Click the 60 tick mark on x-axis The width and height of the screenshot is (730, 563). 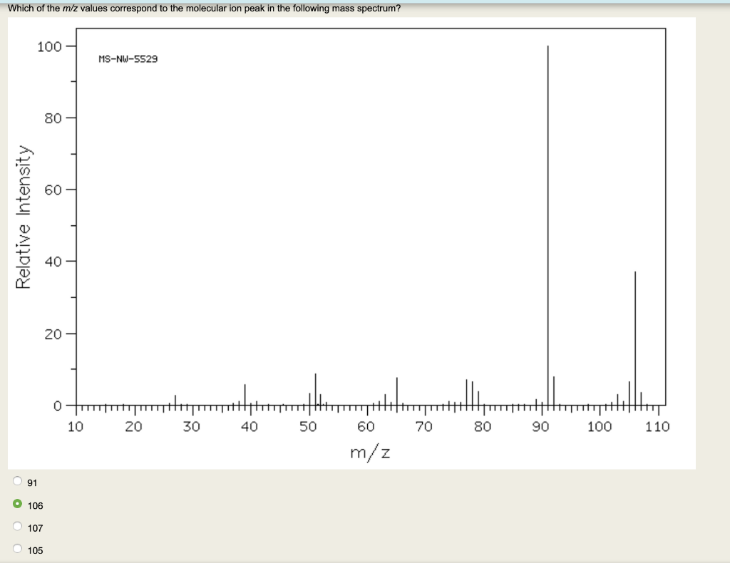click(366, 410)
